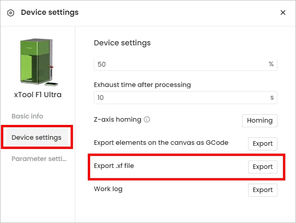Open the Parameter settings tab
Screen dimensions: 296x223
39,159
